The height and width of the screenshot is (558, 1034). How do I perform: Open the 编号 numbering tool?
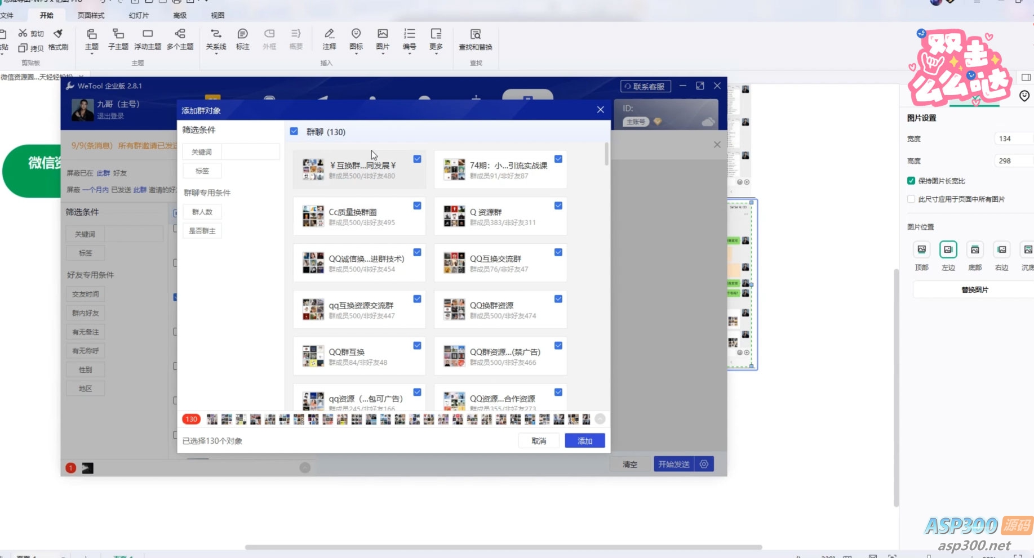(409, 39)
